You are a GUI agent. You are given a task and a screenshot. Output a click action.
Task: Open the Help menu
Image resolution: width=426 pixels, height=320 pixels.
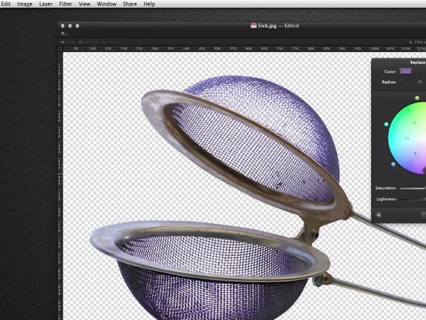pyautogui.click(x=149, y=4)
